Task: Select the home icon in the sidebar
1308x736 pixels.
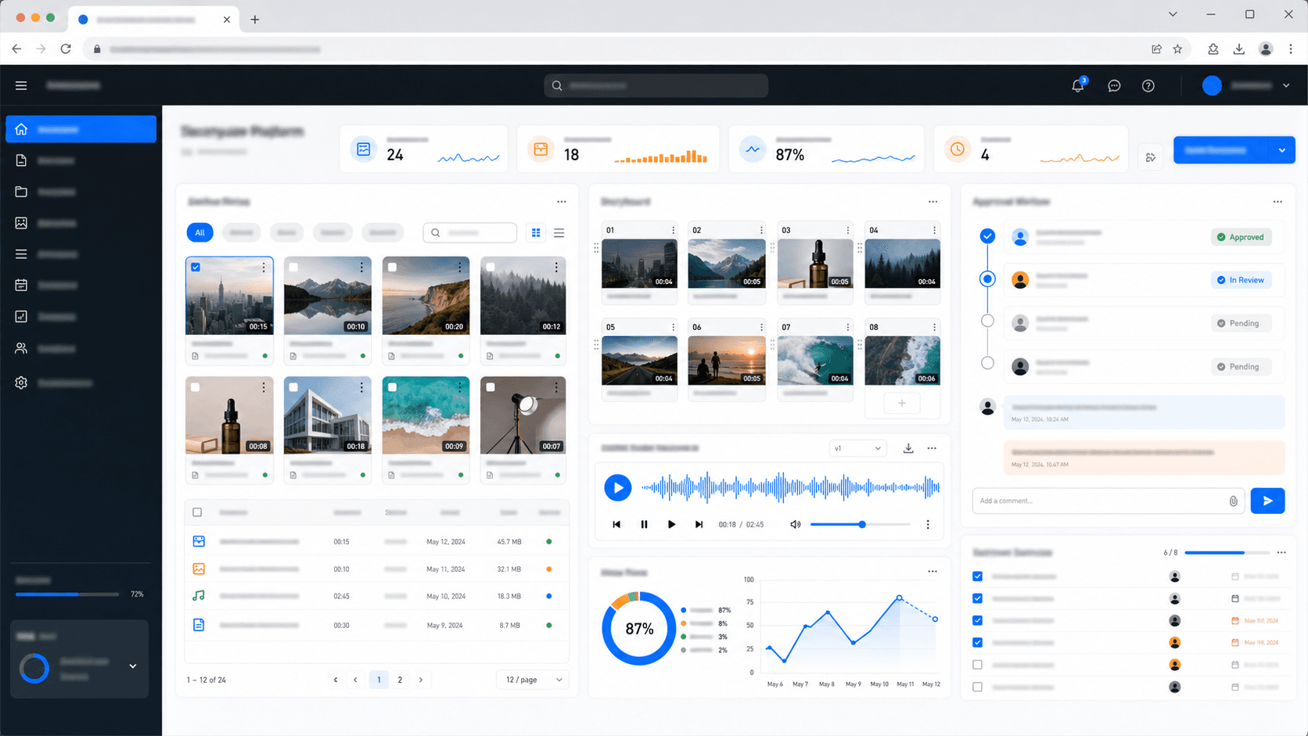Action: coord(21,129)
